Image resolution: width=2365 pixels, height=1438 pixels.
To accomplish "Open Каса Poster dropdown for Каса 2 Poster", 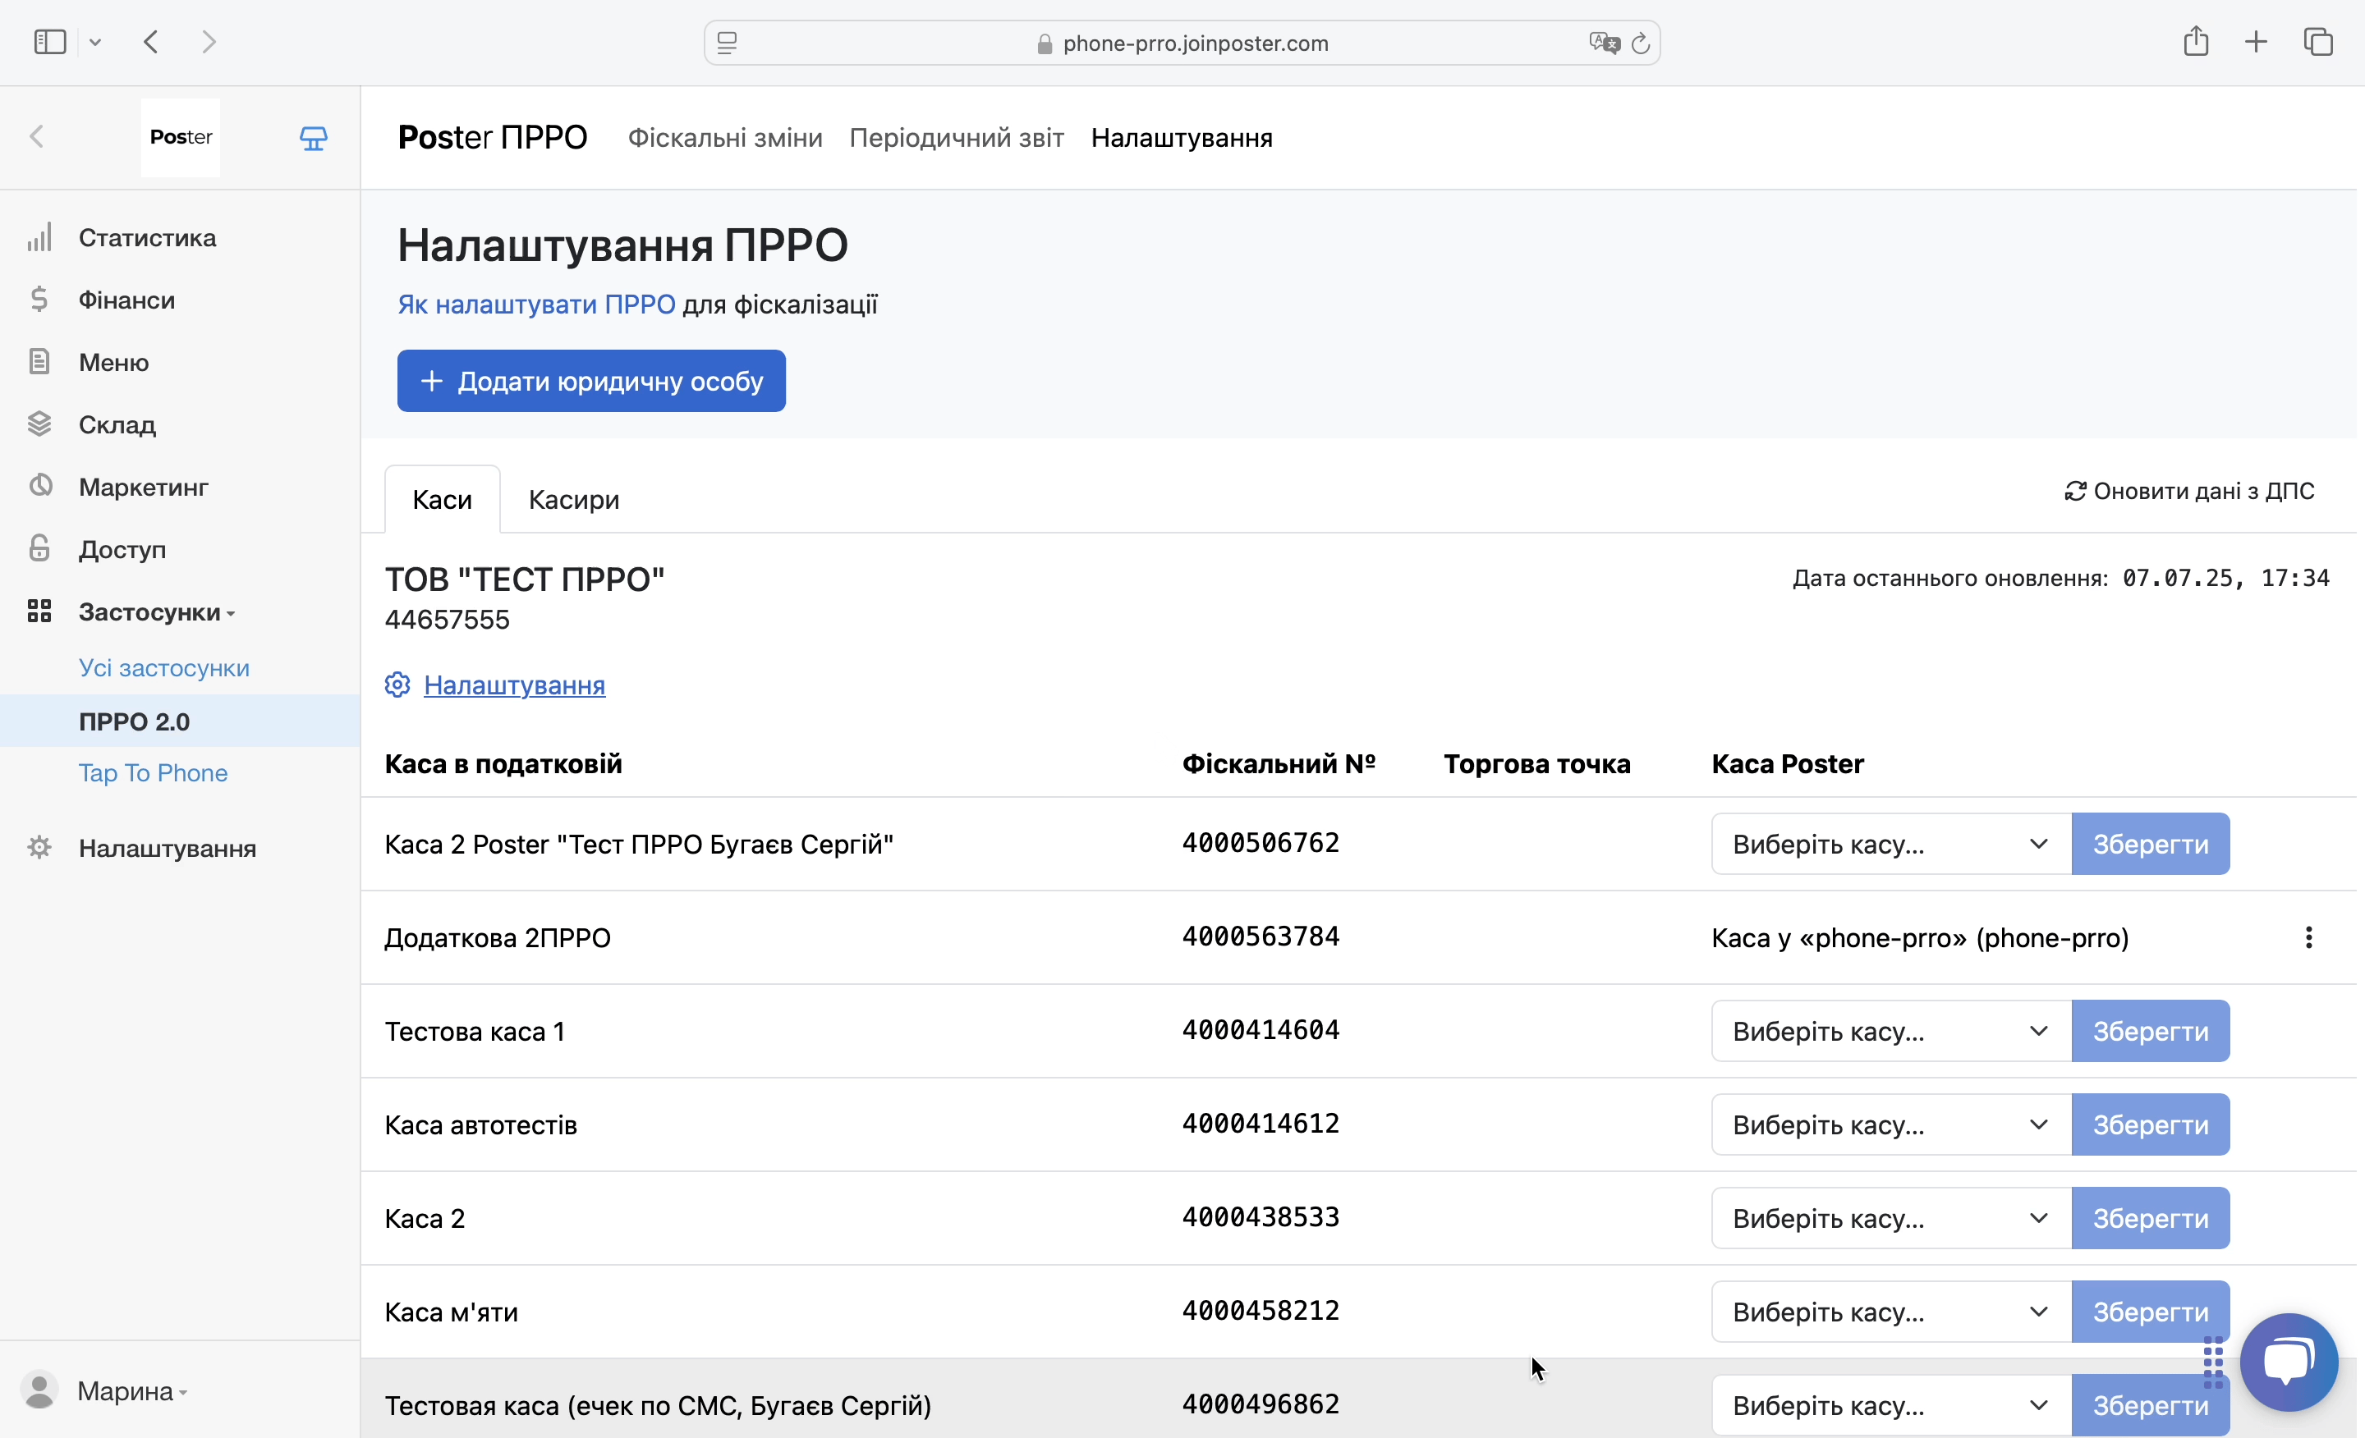I will (x=1891, y=845).
